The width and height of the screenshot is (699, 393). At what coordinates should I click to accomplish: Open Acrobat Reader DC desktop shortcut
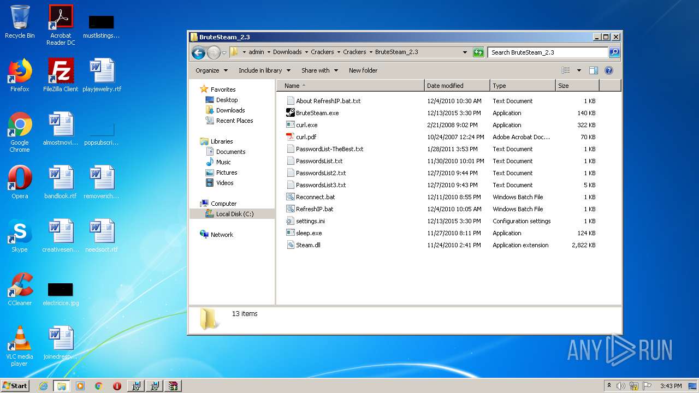[x=61, y=25]
